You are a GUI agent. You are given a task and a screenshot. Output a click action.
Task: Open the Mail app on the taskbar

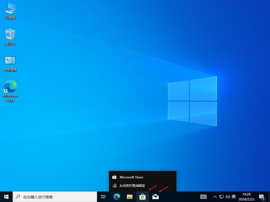tap(156, 197)
